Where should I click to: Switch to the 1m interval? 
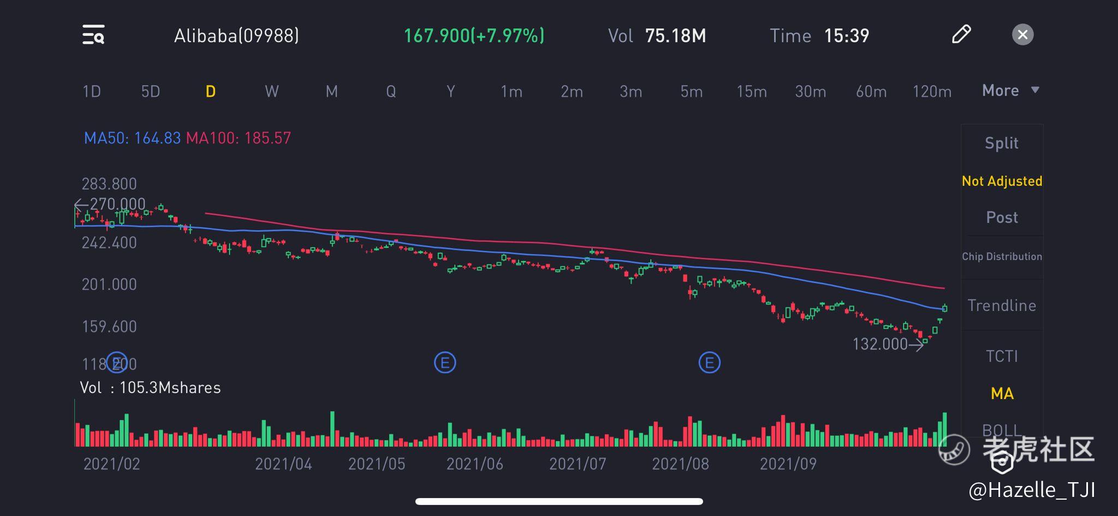click(x=512, y=91)
